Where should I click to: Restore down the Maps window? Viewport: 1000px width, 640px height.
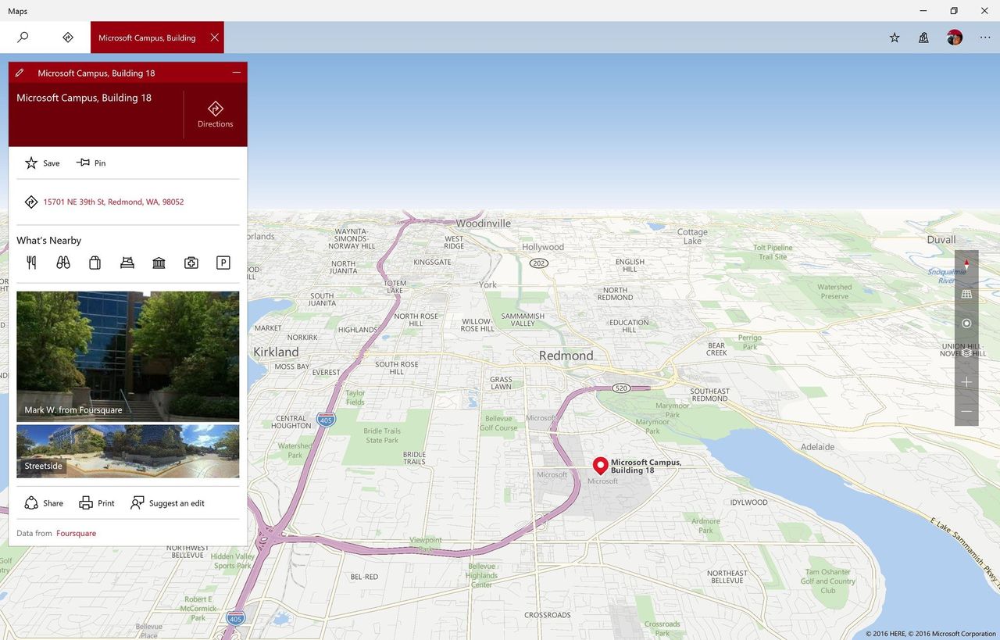click(953, 11)
